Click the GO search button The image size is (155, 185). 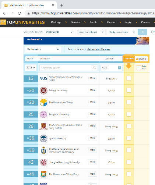pyautogui.click(x=142, y=32)
